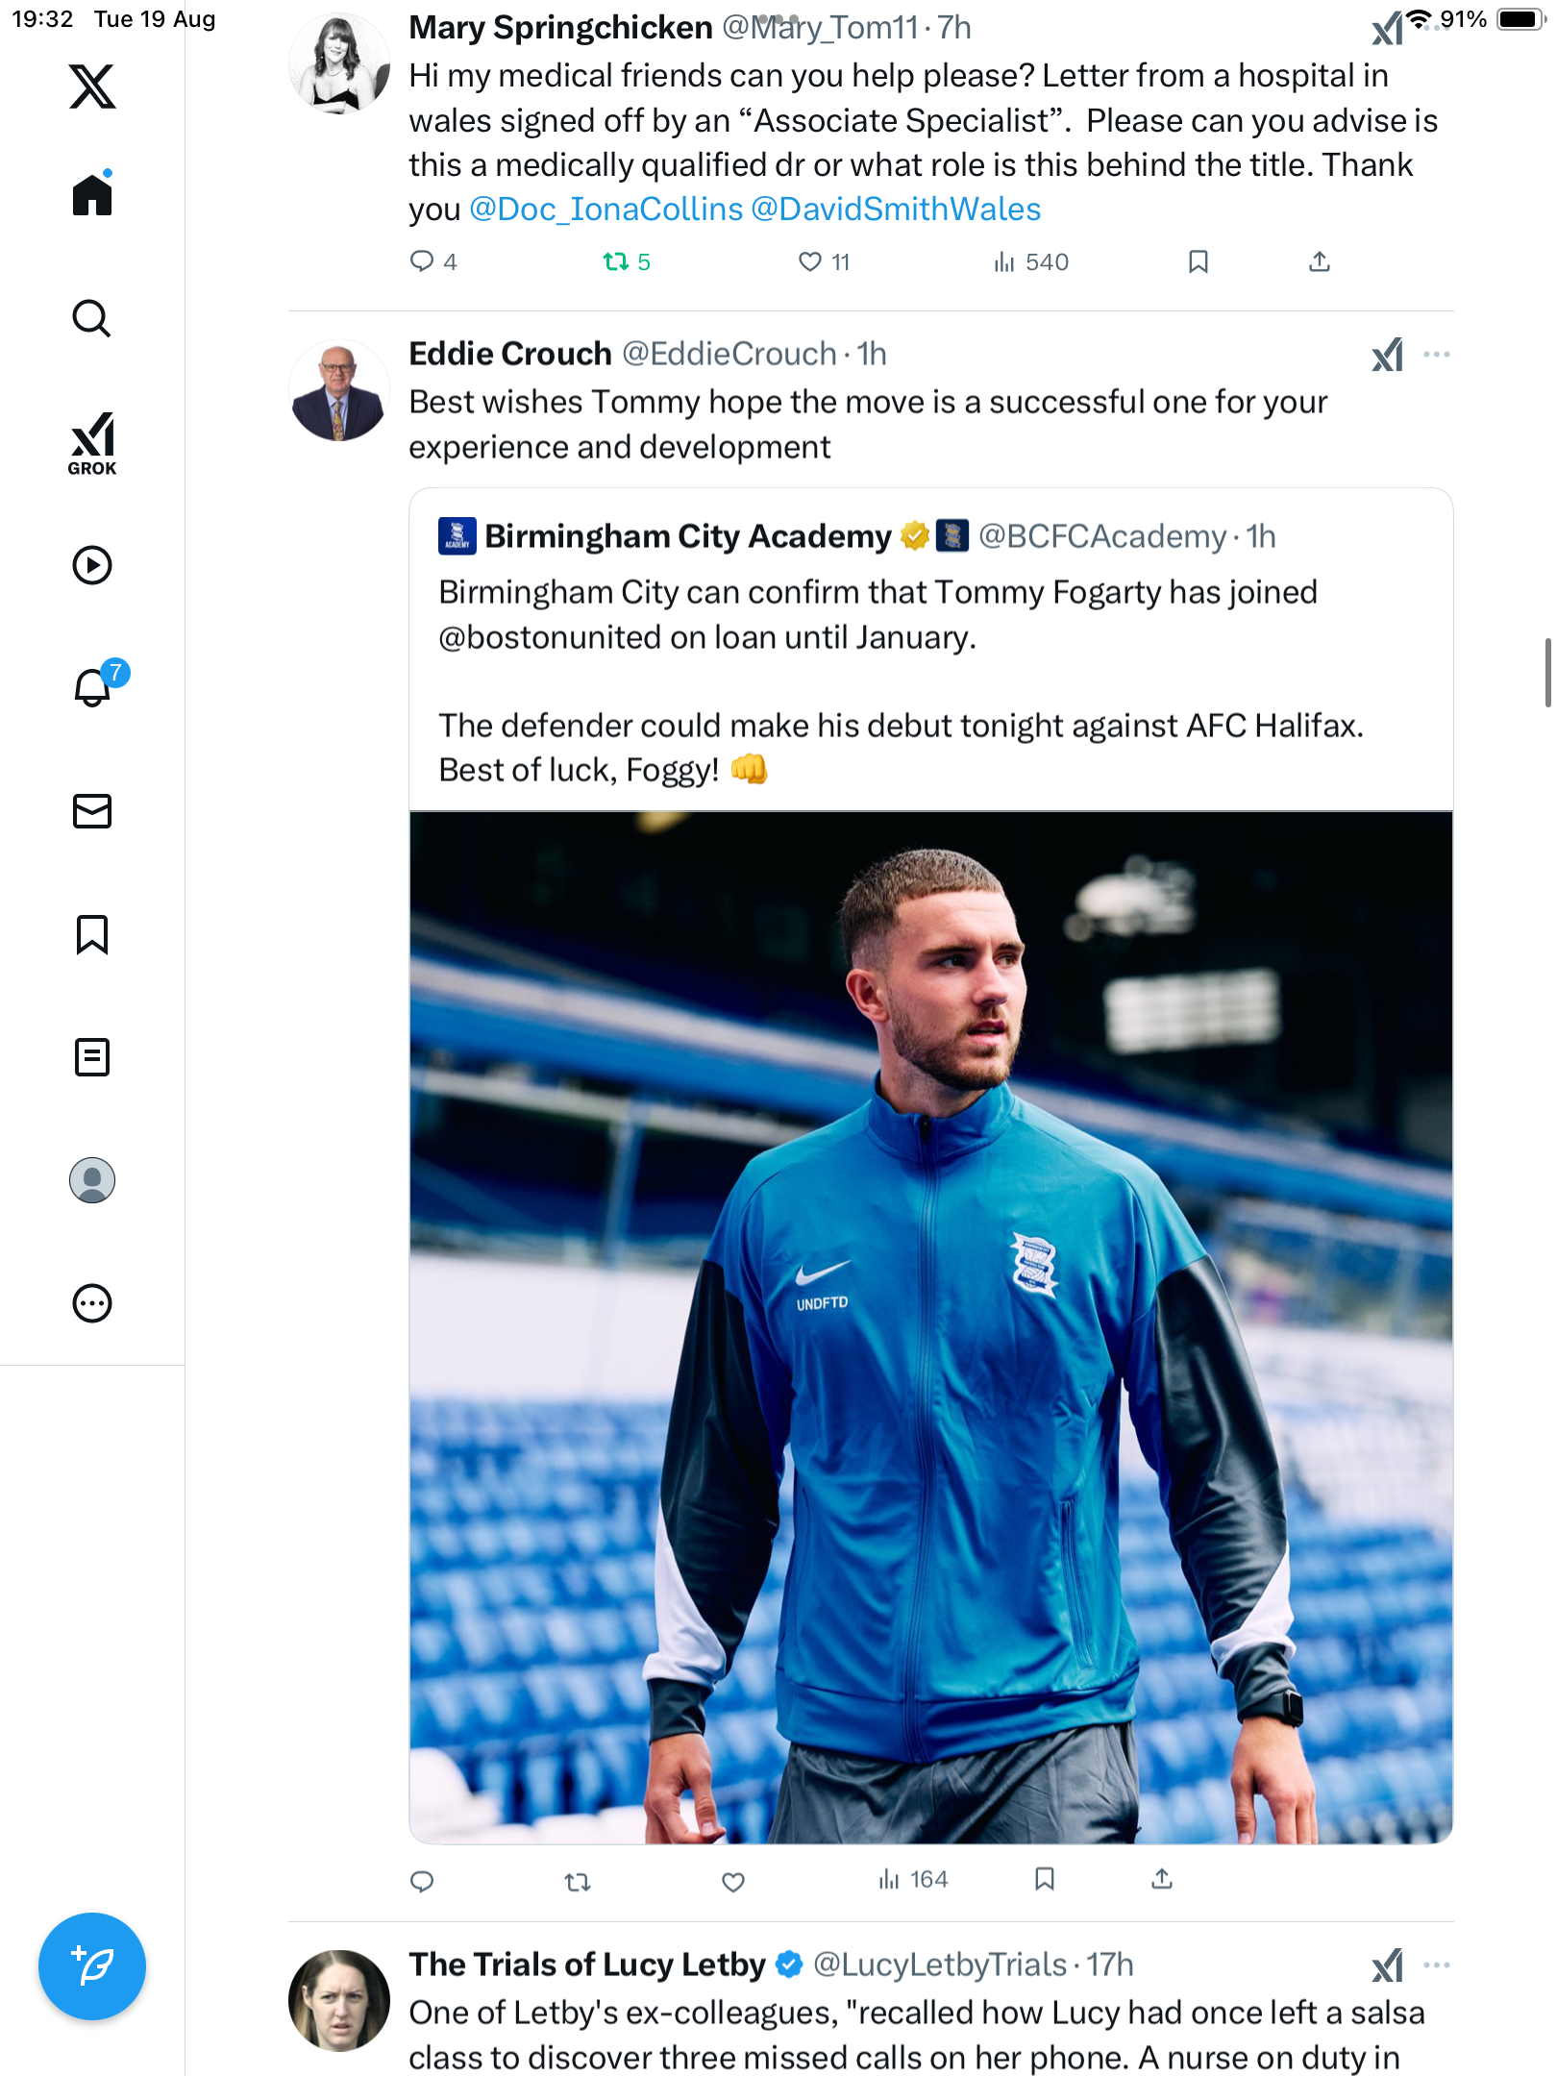Bookmark Mary Springchicken's post
Viewport: 1557px width, 2076px height.
(1198, 261)
